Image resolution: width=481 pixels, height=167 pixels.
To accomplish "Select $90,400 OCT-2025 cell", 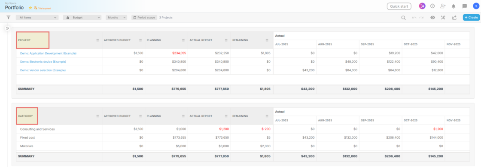I will coord(423,61).
